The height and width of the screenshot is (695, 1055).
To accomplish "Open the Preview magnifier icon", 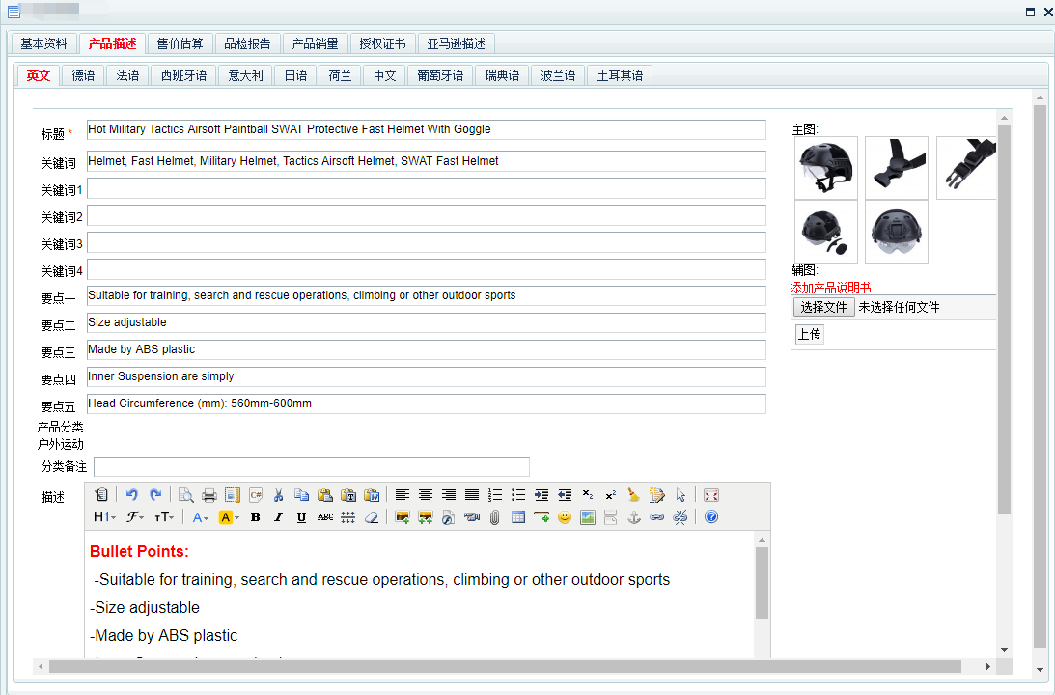I will click(186, 495).
